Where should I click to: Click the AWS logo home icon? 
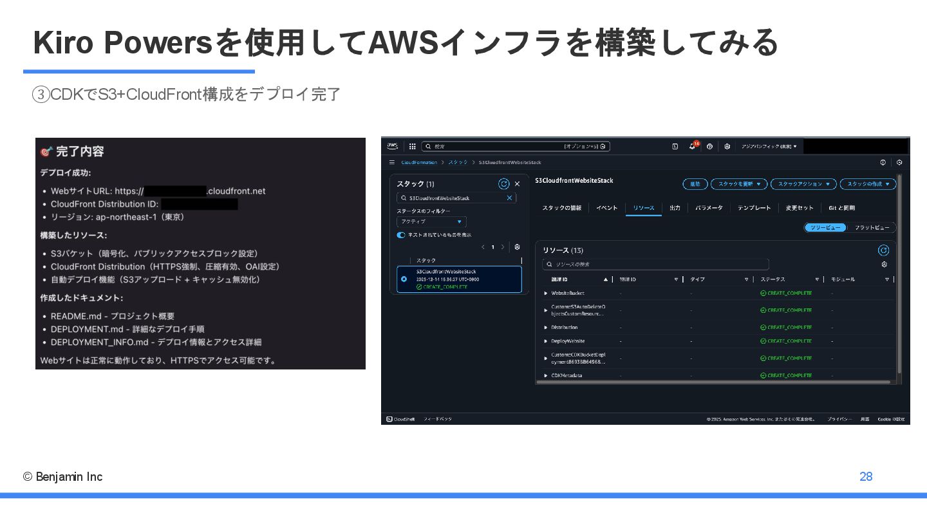pos(393,146)
